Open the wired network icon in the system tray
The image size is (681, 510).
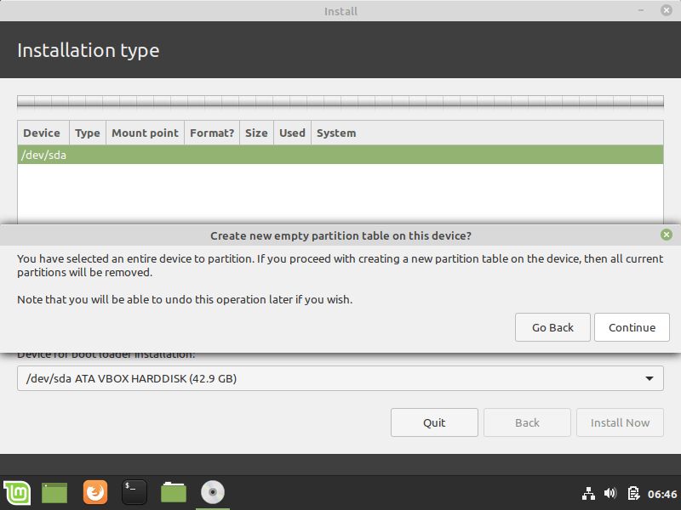coord(588,493)
